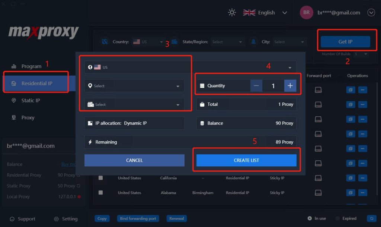Click the email address in the left sidebar

click(31, 146)
